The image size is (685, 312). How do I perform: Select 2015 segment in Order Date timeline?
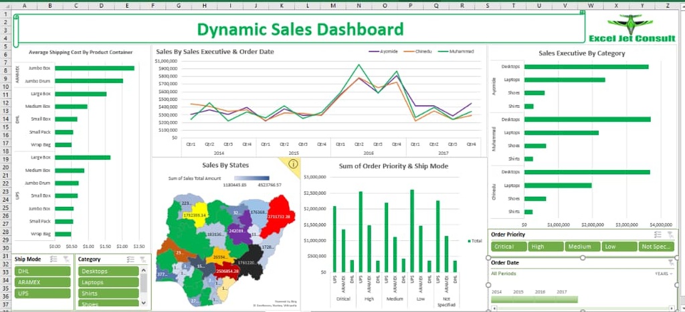tap(523, 299)
